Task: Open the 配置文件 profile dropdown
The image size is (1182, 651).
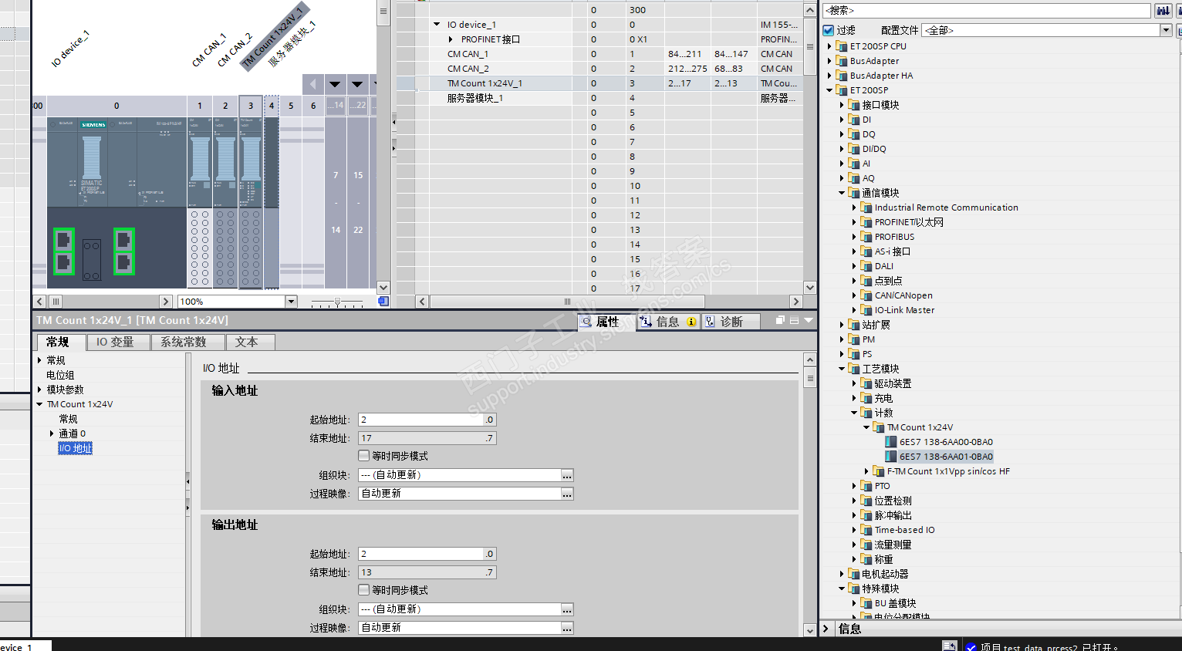Action: click(x=1166, y=30)
